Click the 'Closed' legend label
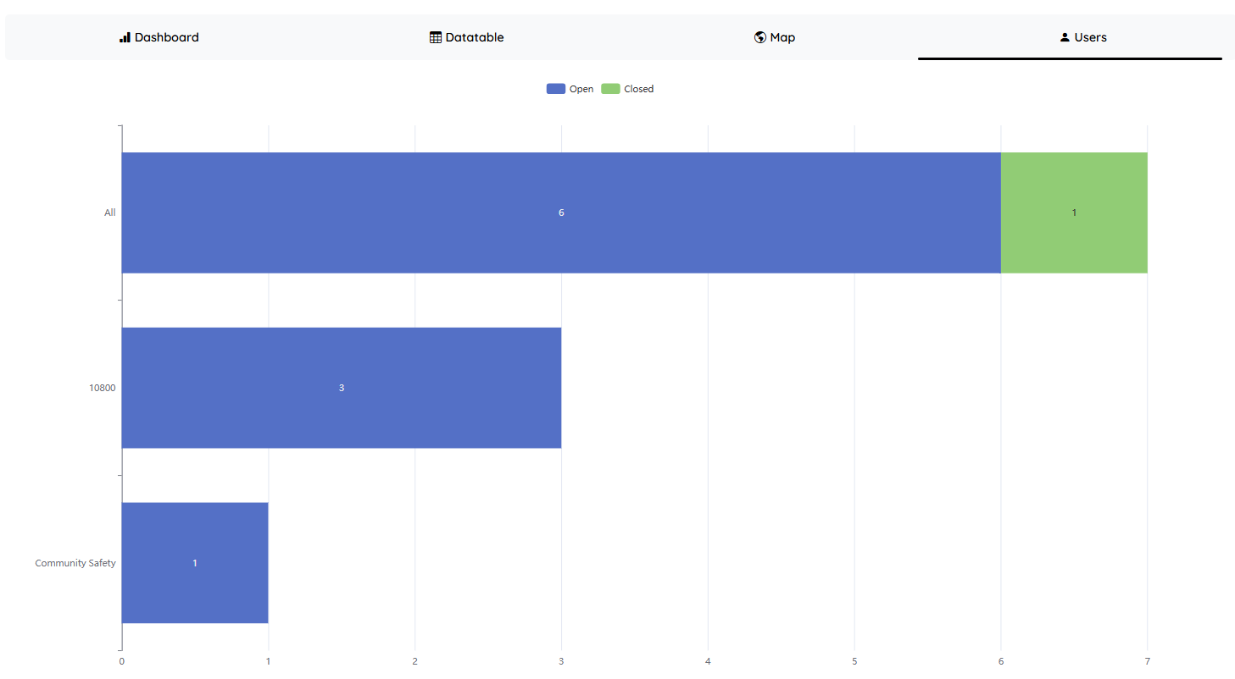Image resolution: width=1235 pixels, height=679 pixels. point(639,89)
